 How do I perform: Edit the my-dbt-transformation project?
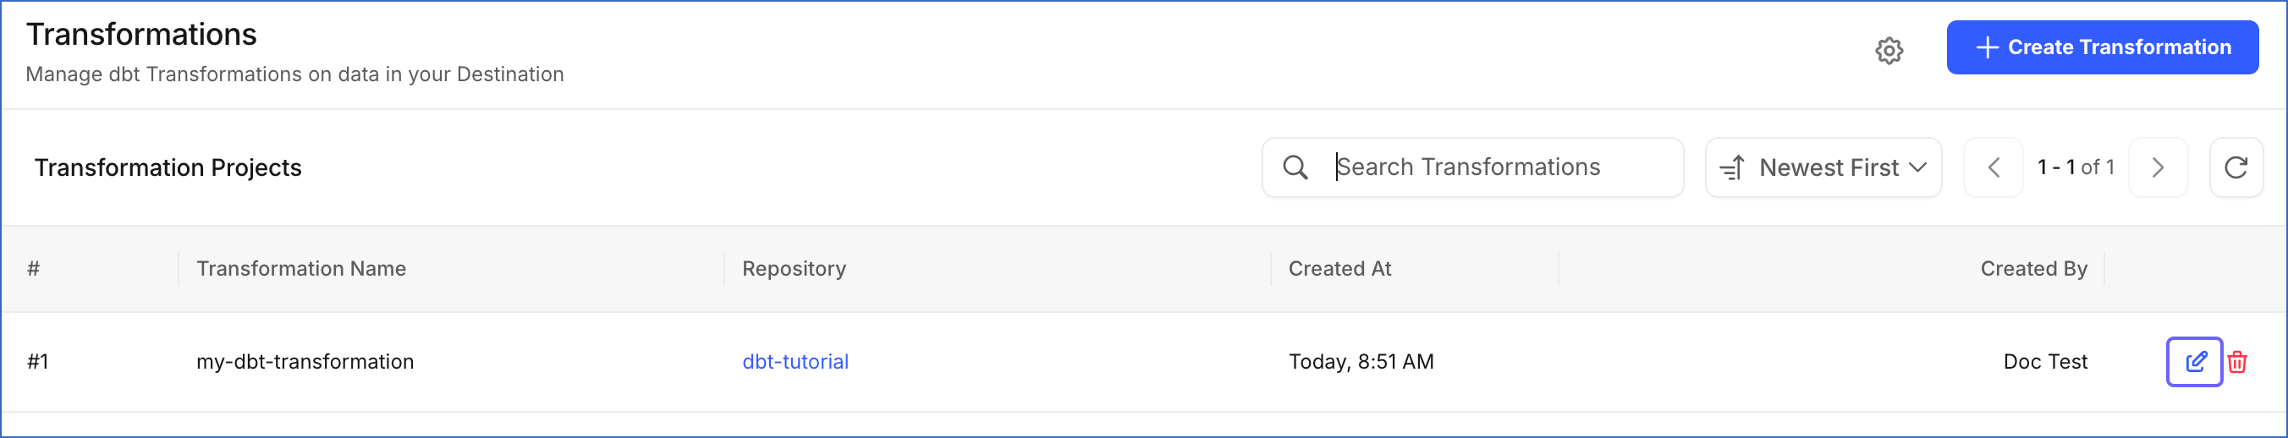(2195, 362)
